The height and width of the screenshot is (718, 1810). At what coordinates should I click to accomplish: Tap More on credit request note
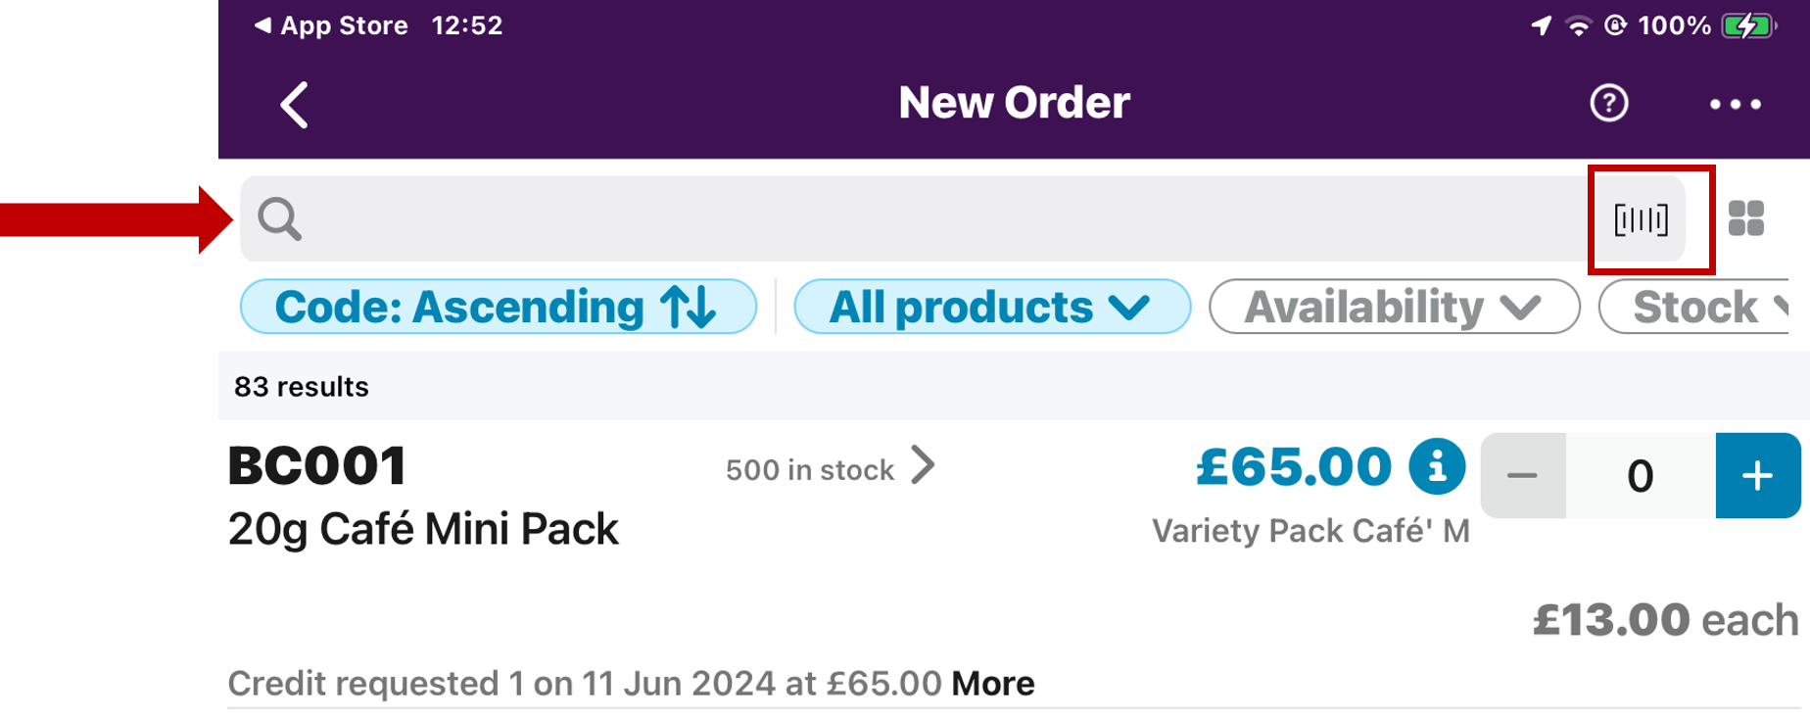(x=992, y=683)
